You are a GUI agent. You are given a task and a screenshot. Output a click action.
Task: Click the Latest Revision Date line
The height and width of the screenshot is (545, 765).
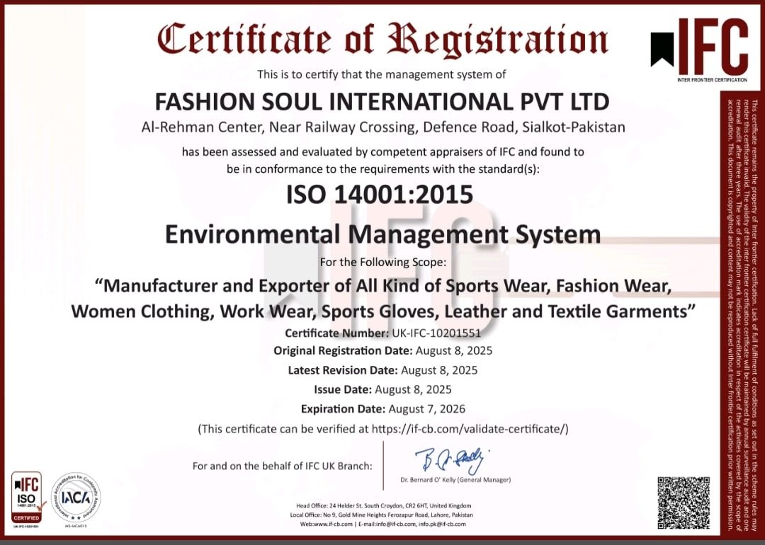pos(383,370)
